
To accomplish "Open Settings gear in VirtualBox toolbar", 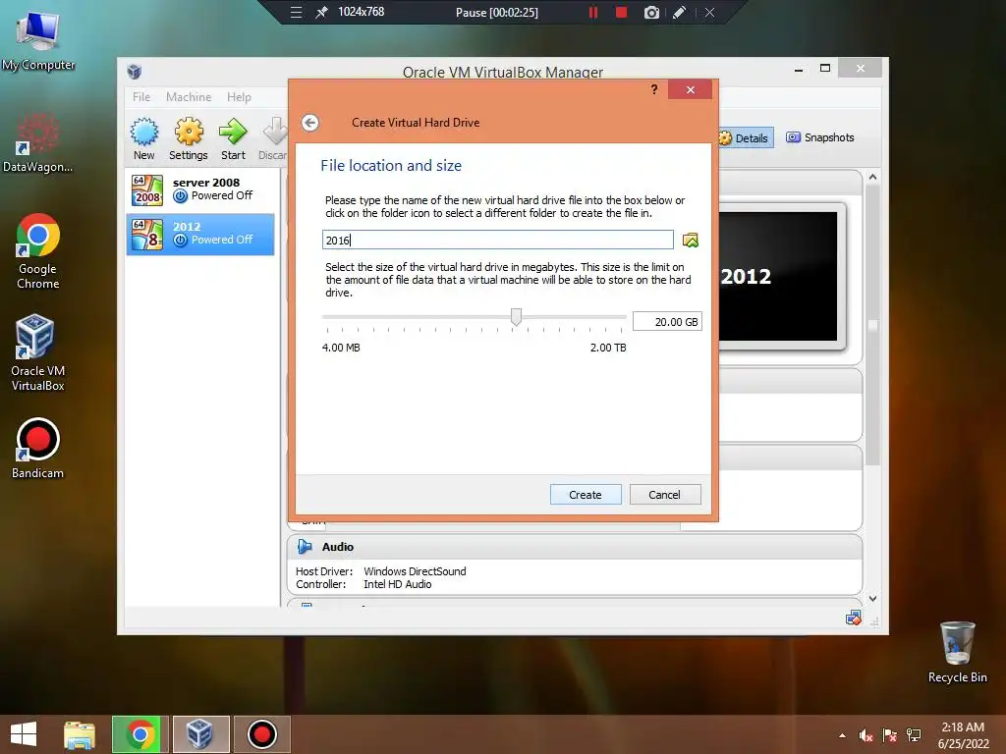I will click(189, 133).
